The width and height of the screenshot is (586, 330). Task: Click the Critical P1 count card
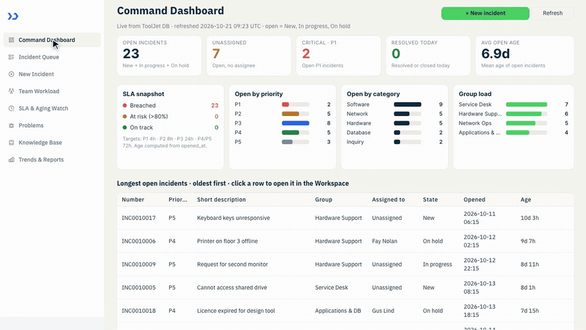pos(338,56)
